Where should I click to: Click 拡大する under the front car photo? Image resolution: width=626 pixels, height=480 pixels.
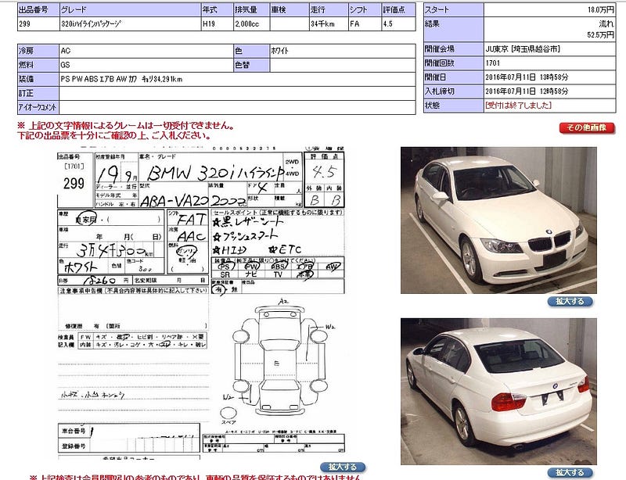pos(570,302)
